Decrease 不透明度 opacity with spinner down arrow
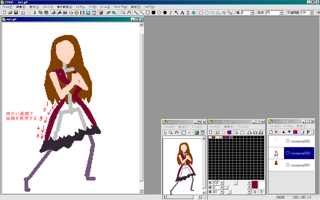Viewport: 320px width, 200px height. [x=311, y=14]
